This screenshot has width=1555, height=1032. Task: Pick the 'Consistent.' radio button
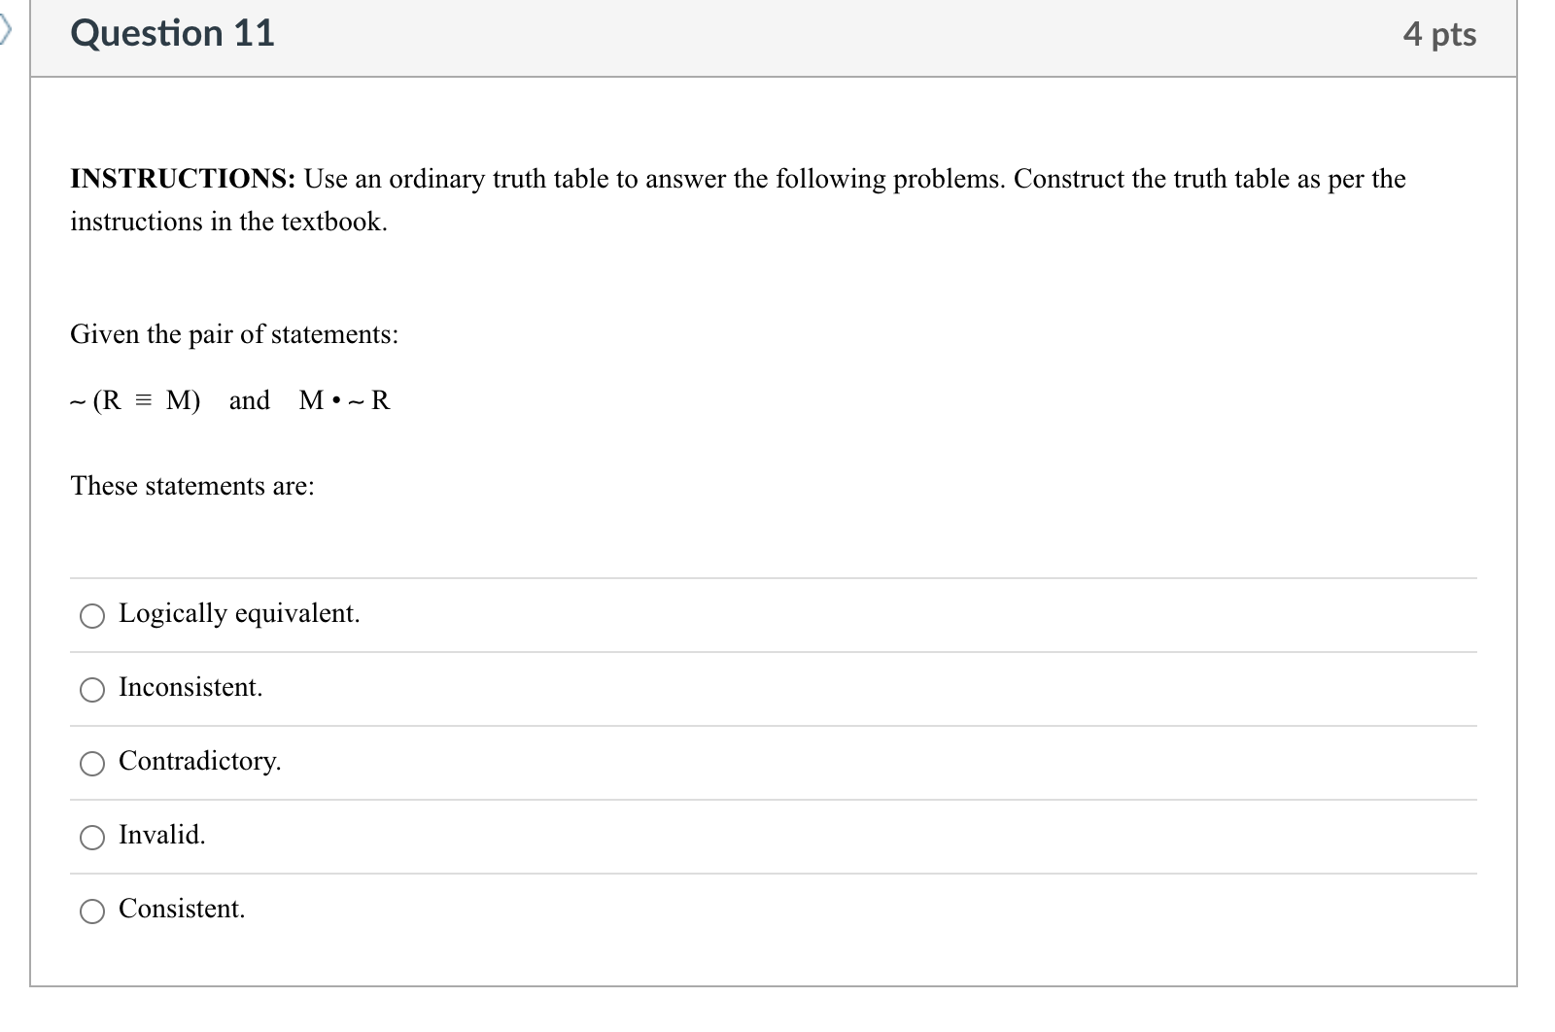pos(92,912)
